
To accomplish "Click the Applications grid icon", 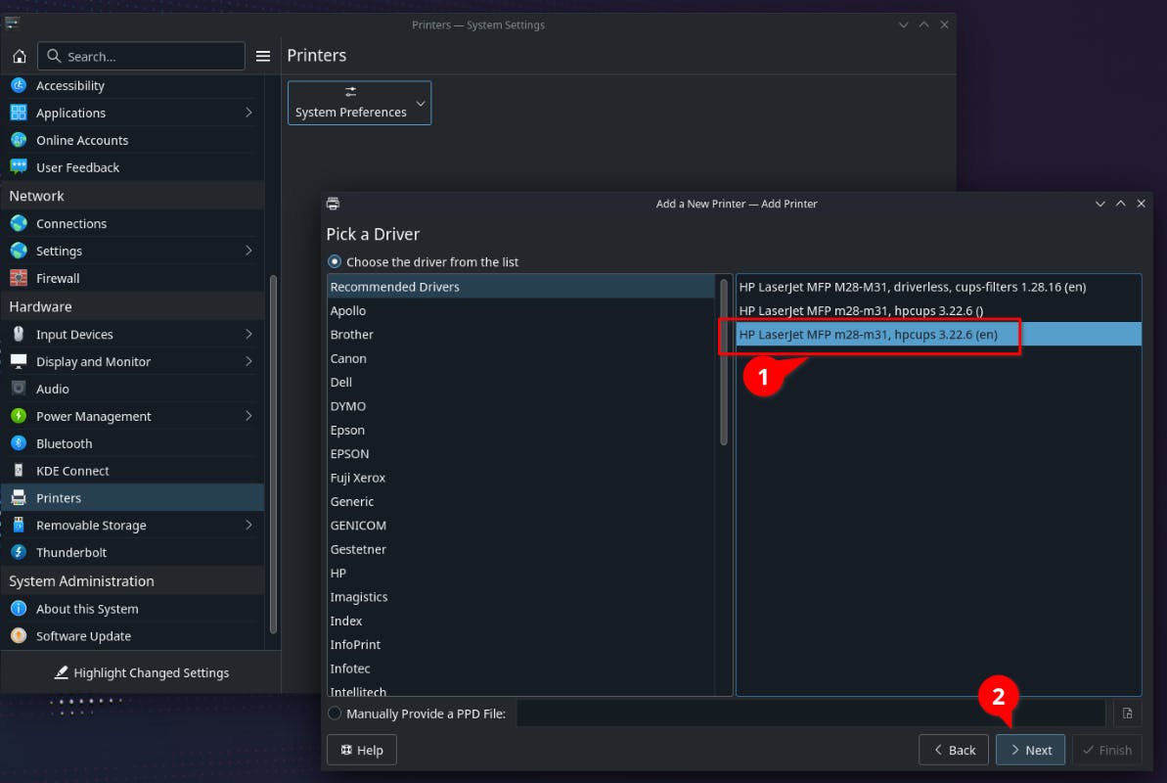I will click(19, 113).
